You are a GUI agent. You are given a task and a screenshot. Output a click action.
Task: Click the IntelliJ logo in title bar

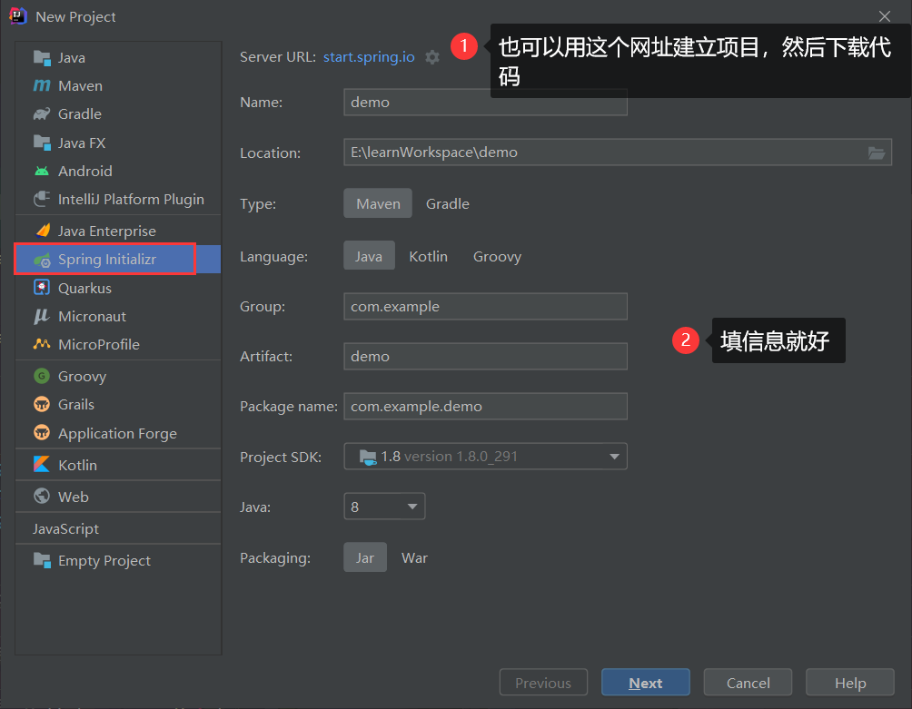[x=17, y=15]
